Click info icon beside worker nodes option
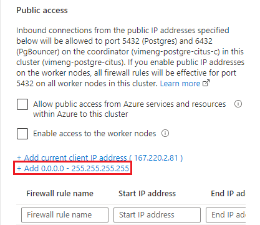The height and width of the screenshot is (225, 260). tap(165, 133)
